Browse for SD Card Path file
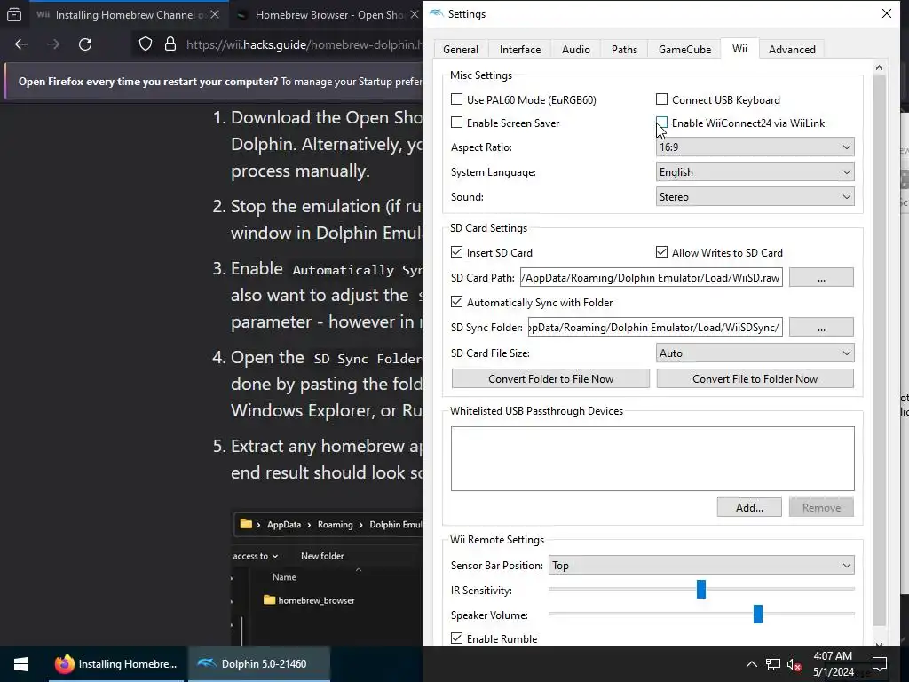The width and height of the screenshot is (909, 682). (x=821, y=277)
